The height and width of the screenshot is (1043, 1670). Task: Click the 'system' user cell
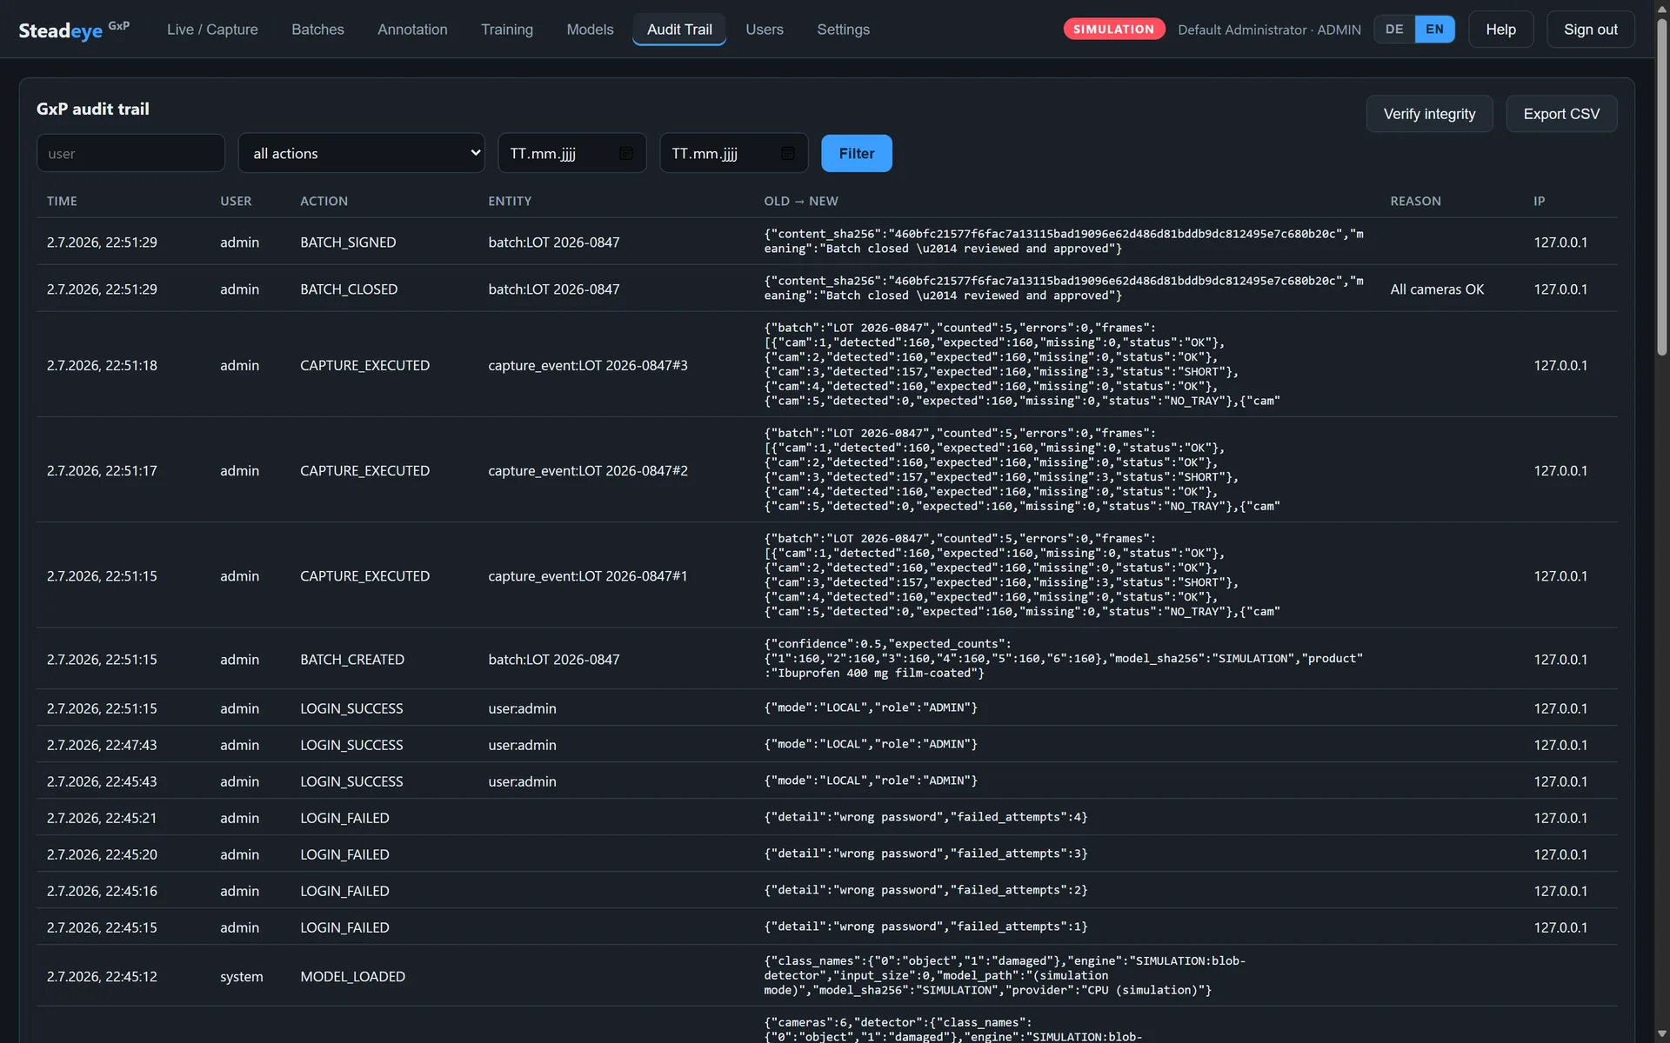(241, 976)
